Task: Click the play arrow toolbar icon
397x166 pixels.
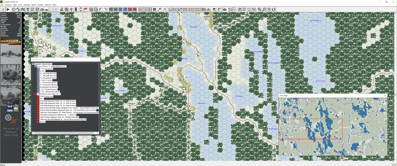Action: tap(8, 9)
